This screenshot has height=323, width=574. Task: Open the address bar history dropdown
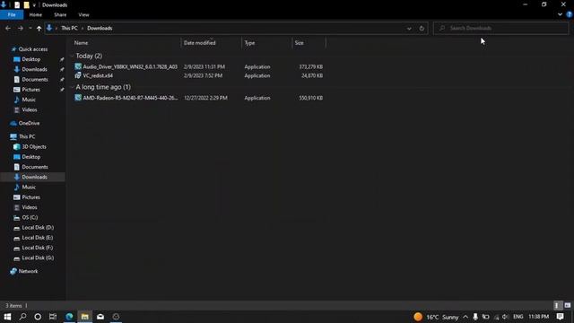pyautogui.click(x=409, y=28)
